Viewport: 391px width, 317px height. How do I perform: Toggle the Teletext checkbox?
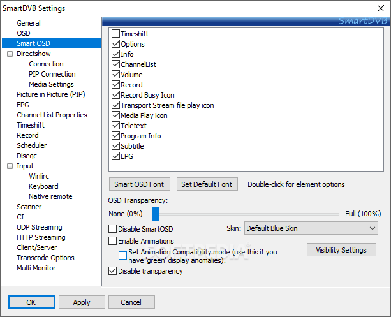point(115,126)
